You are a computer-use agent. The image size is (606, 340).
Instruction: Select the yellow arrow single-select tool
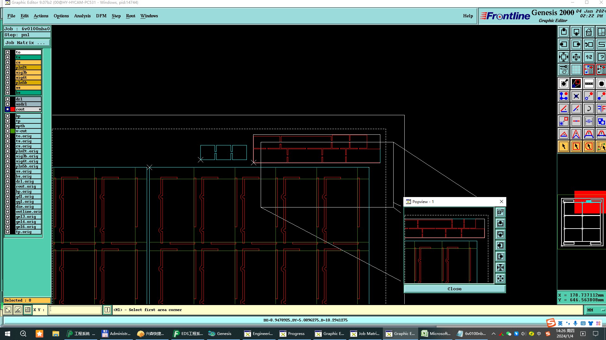[564, 146]
